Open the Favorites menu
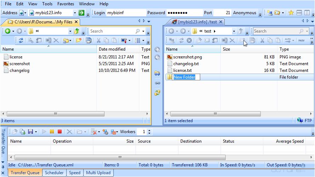Image resolution: width=315 pixels, height=177 pixels. pyautogui.click(x=66, y=4)
